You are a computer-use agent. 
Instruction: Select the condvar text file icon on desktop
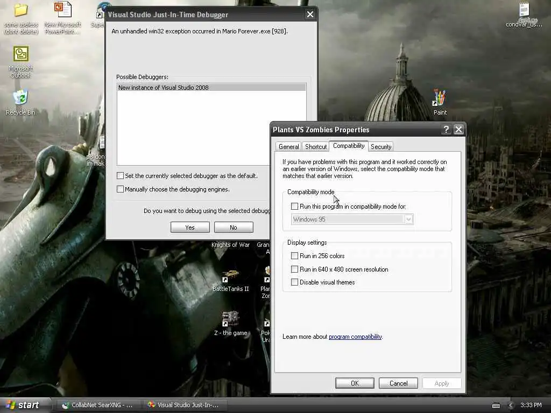(524, 10)
